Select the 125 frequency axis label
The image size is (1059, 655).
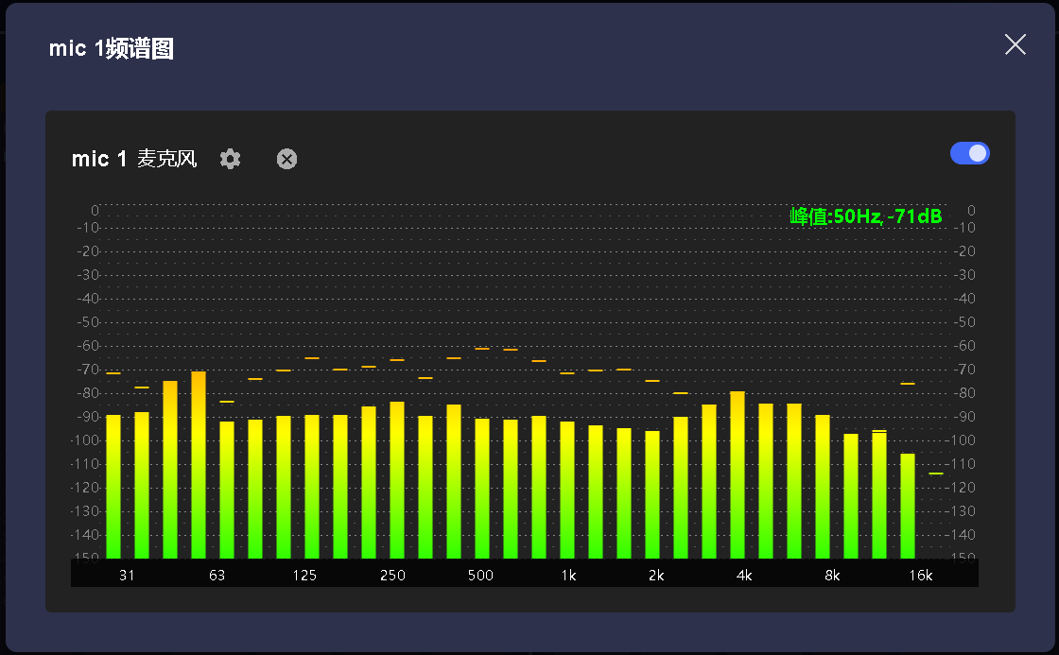click(x=304, y=576)
